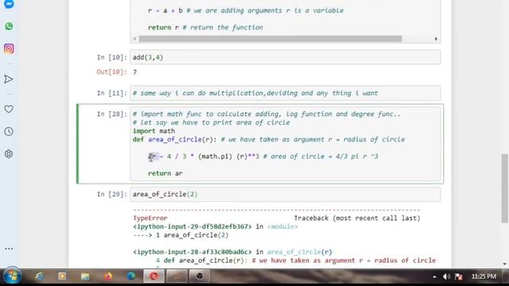Click the horizontal scrollbar thumb in code cell
509x286 pixels.
click(270, 39)
